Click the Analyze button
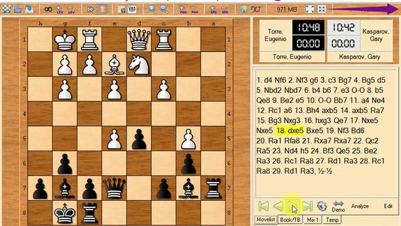Viewport: 401px width, 226px height. tap(360, 206)
